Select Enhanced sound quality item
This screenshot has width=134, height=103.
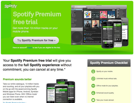[x=105, y=93]
